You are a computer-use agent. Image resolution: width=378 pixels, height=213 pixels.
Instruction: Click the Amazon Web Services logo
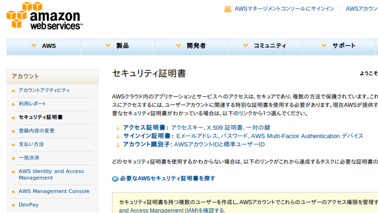click(x=44, y=16)
